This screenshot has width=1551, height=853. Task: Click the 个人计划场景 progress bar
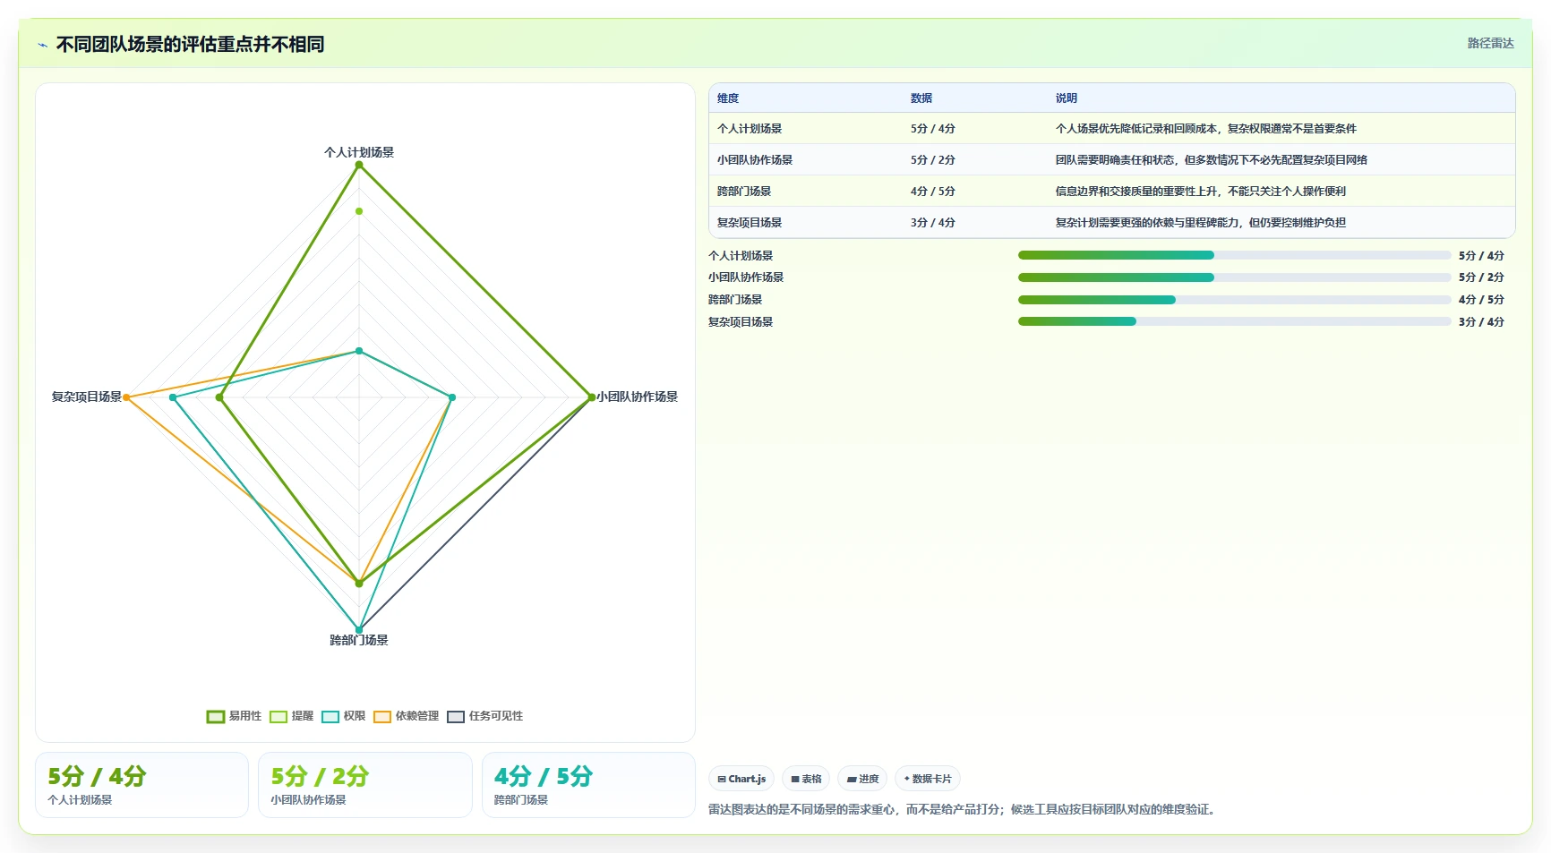pyautogui.click(x=1234, y=255)
